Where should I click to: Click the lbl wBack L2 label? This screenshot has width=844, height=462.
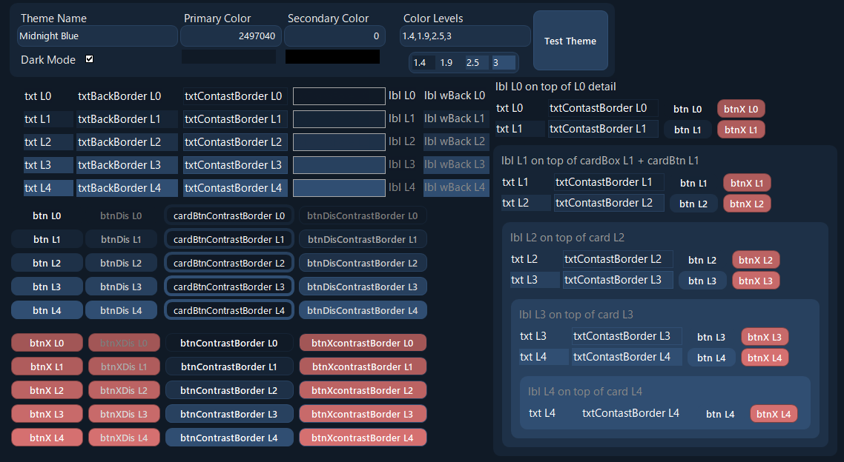tap(455, 141)
